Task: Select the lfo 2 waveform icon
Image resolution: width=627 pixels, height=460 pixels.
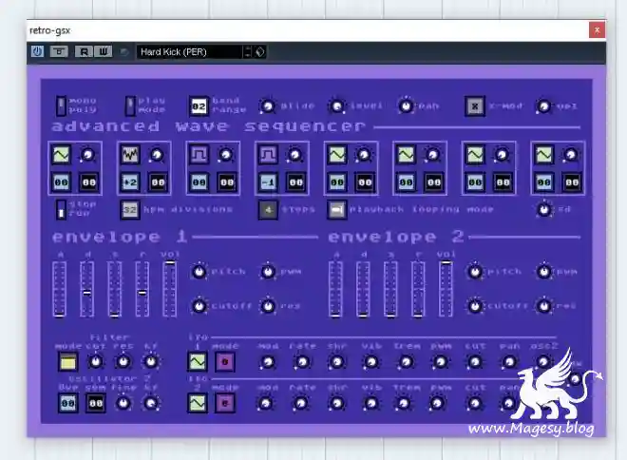Action: tap(198, 403)
